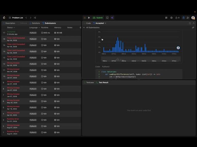The width and height of the screenshot is (197, 147).
Task: Open Runtime Error submission 3
Action: (x=41, y=120)
